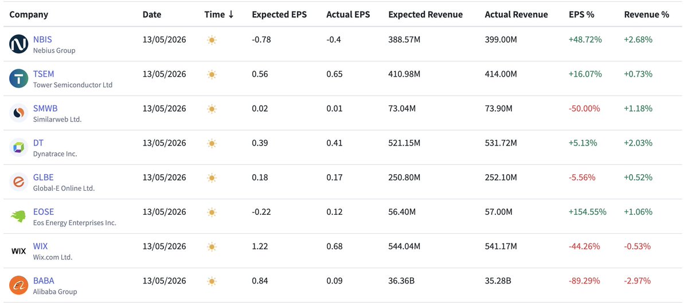Image resolution: width=688 pixels, height=303 pixels.
Task: Click the sun icon in BABA row
Action: pyautogui.click(x=212, y=281)
